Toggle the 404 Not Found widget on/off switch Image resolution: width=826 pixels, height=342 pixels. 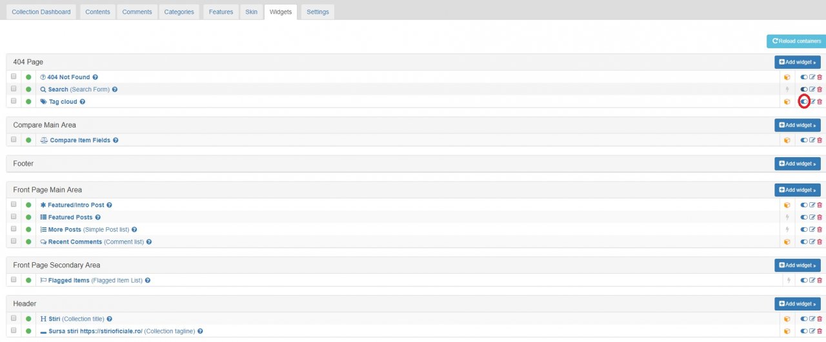[804, 77]
